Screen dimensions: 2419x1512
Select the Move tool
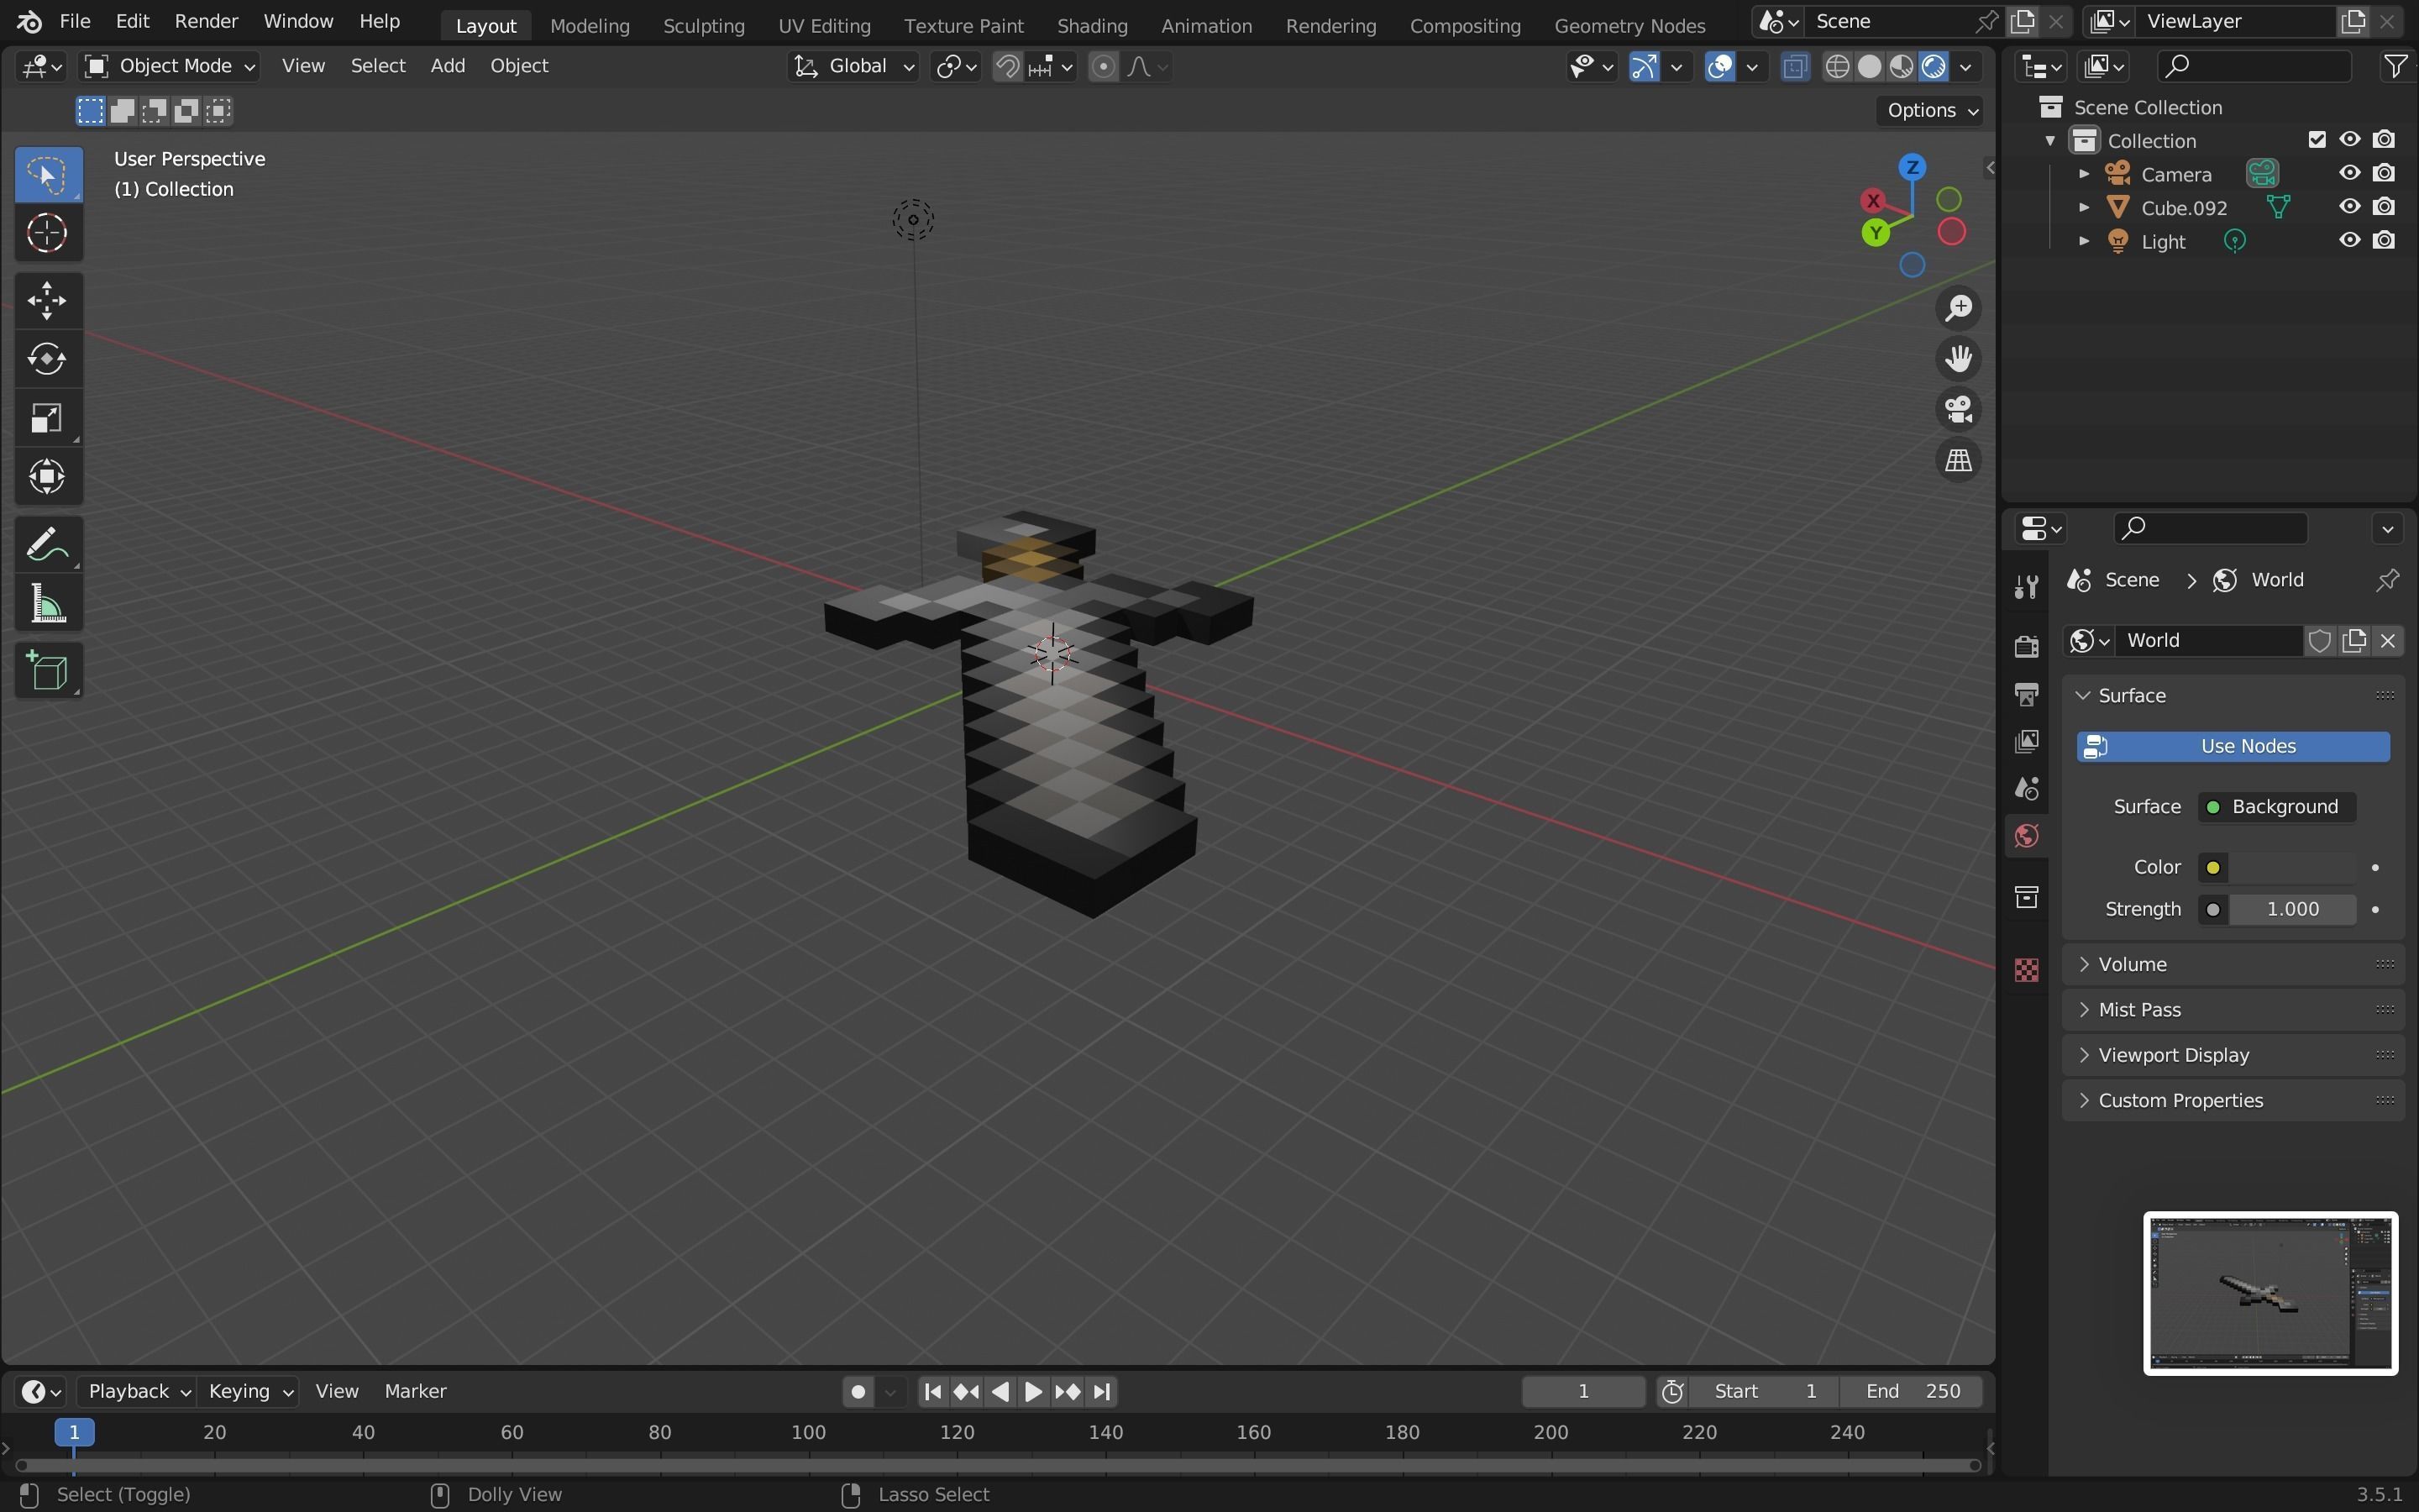[x=47, y=300]
